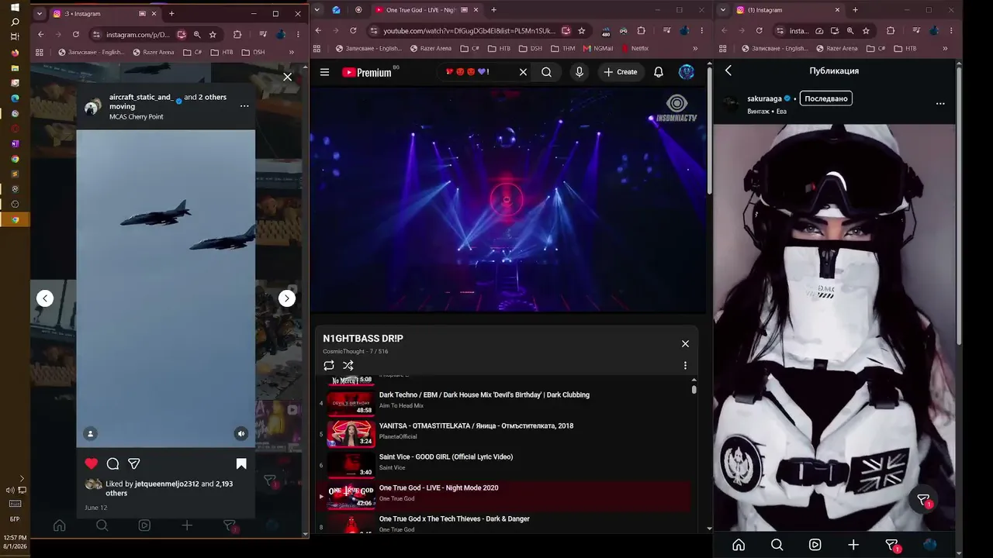Clear the YouTube search box

[523, 72]
